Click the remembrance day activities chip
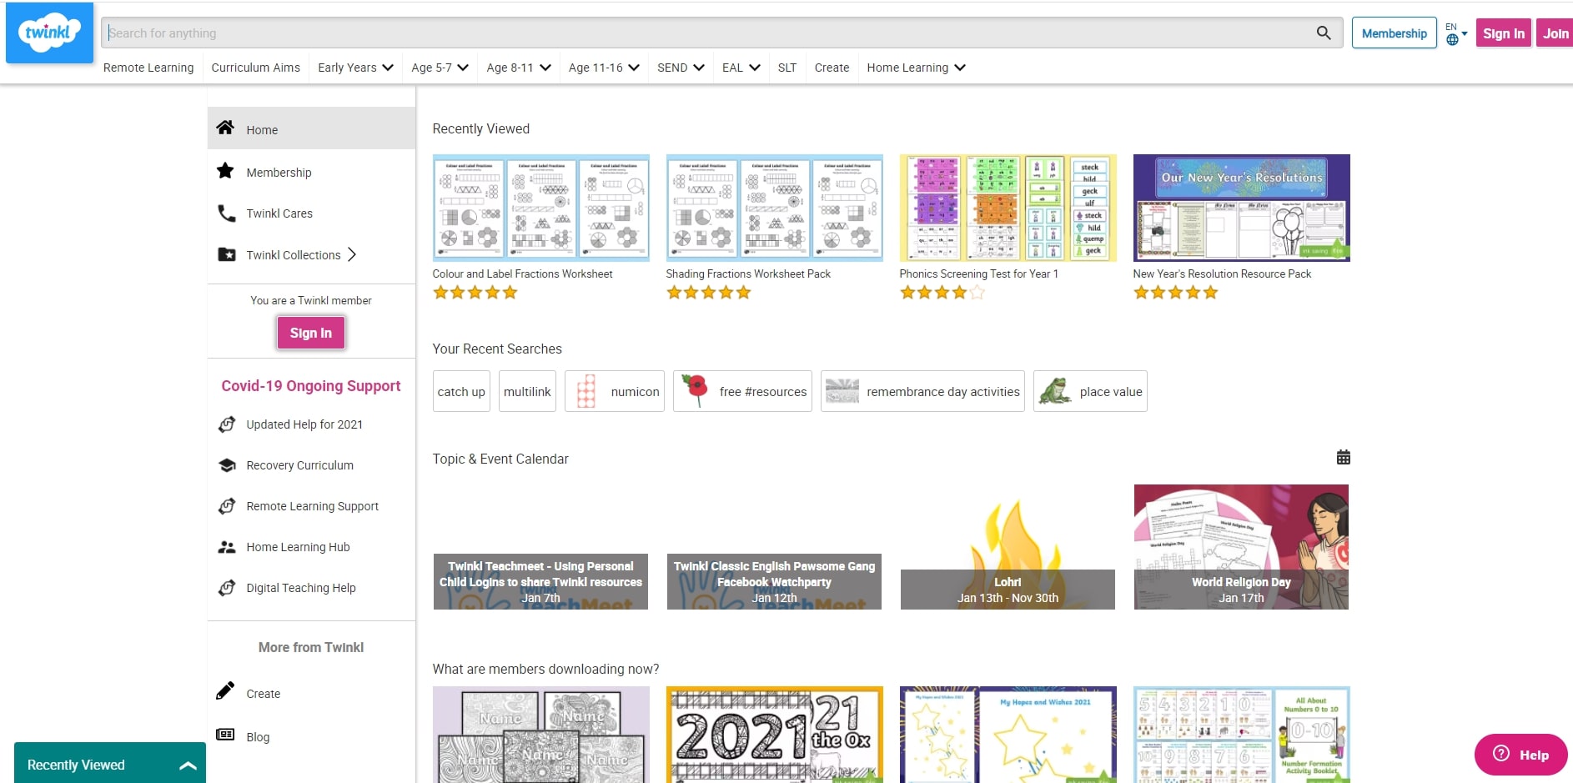This screenshot has width=1573, height=783. [922, 391]
